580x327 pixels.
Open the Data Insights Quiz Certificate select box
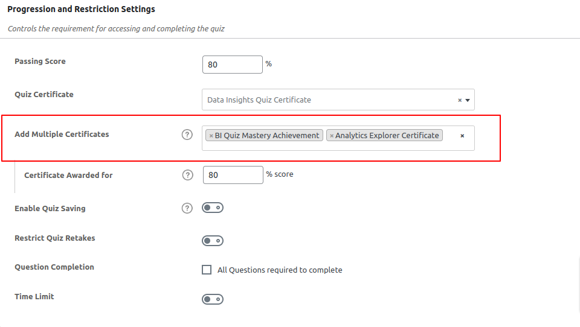(x=326, y=100)
